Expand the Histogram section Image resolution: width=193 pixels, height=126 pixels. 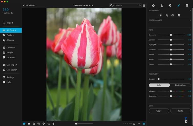190,11
